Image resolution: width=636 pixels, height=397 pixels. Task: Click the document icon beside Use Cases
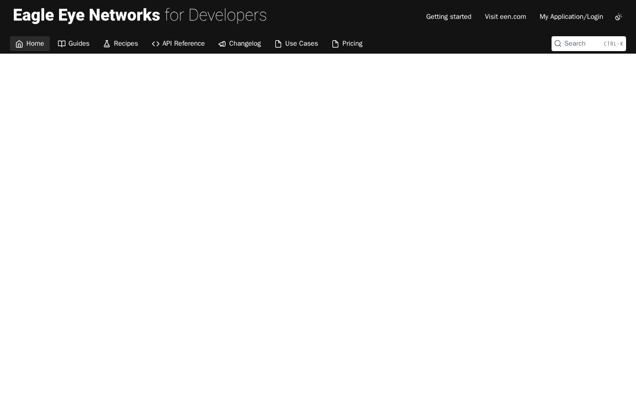[278, 44]
